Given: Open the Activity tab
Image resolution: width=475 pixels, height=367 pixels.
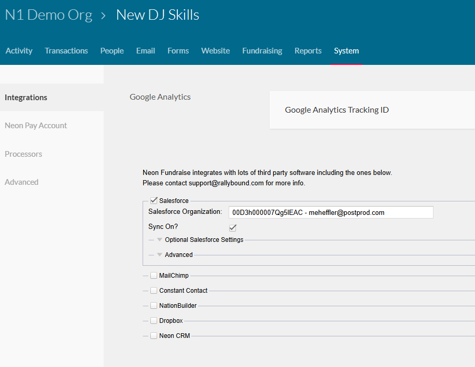Looking at the screenshot, I should [19, 51].
